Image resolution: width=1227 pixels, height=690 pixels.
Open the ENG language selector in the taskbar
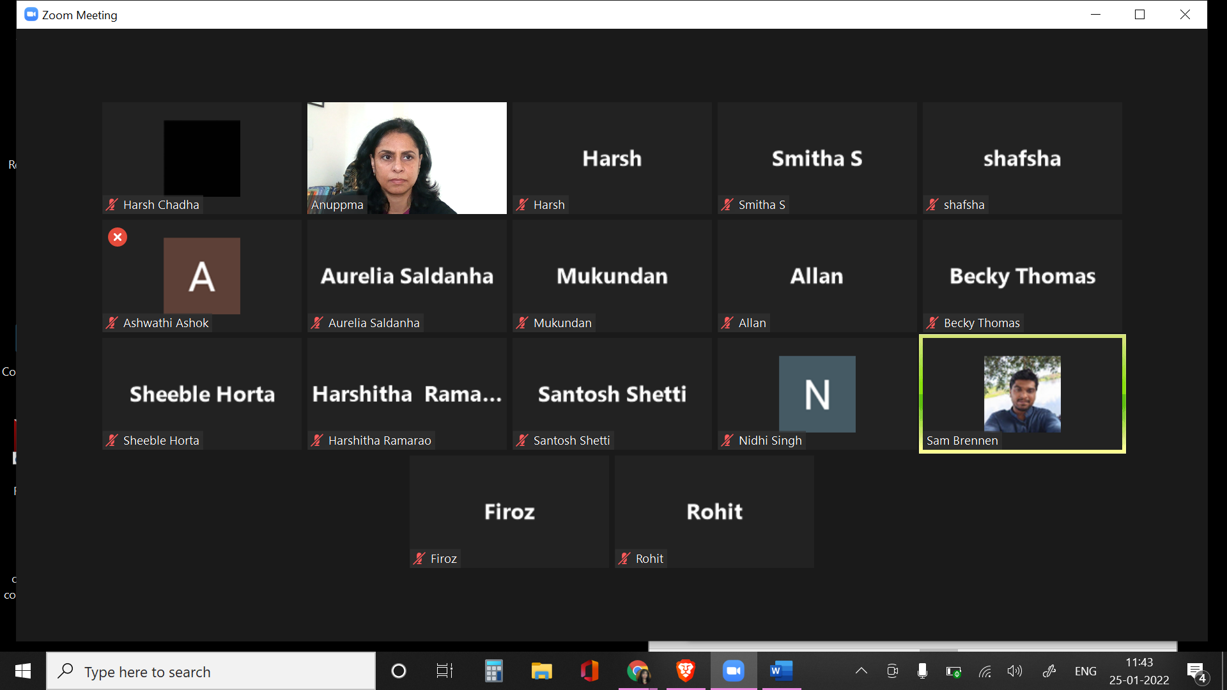click(x=1085, y=671)
